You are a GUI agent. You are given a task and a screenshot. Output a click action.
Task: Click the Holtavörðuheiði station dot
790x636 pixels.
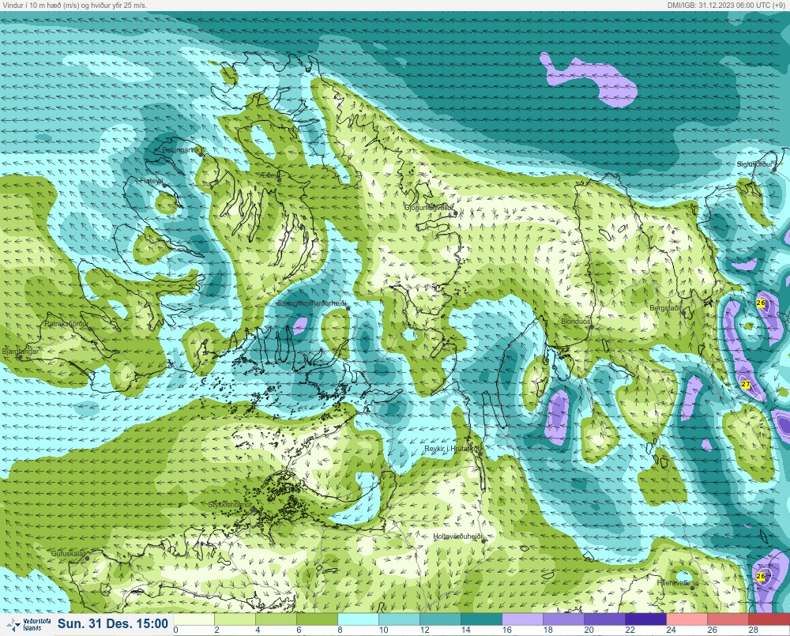pos(483,540)
